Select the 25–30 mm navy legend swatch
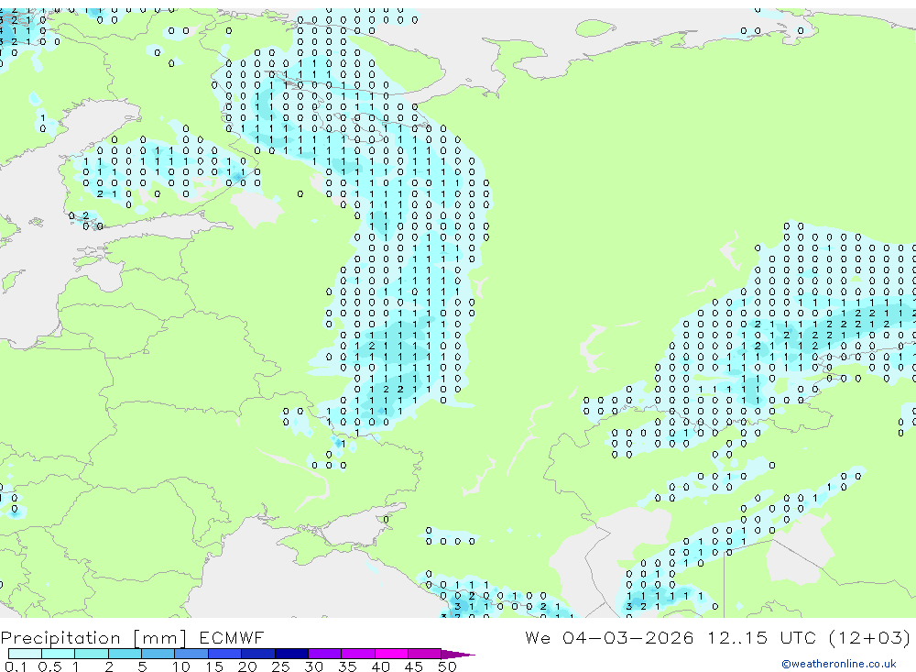Viewport: 916px width, 672px height. point(291,654)
